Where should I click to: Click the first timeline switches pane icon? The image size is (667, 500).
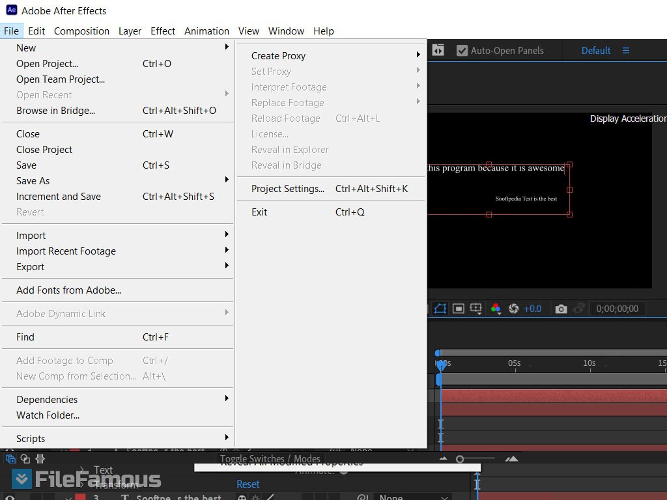pos(10,459)
